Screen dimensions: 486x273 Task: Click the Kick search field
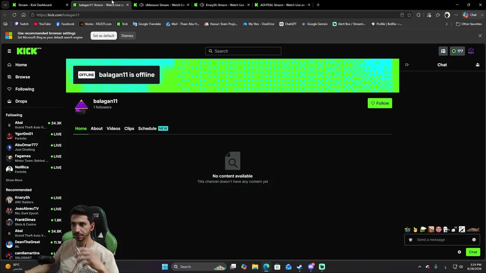pyautogui.click(x=243, y=51)
